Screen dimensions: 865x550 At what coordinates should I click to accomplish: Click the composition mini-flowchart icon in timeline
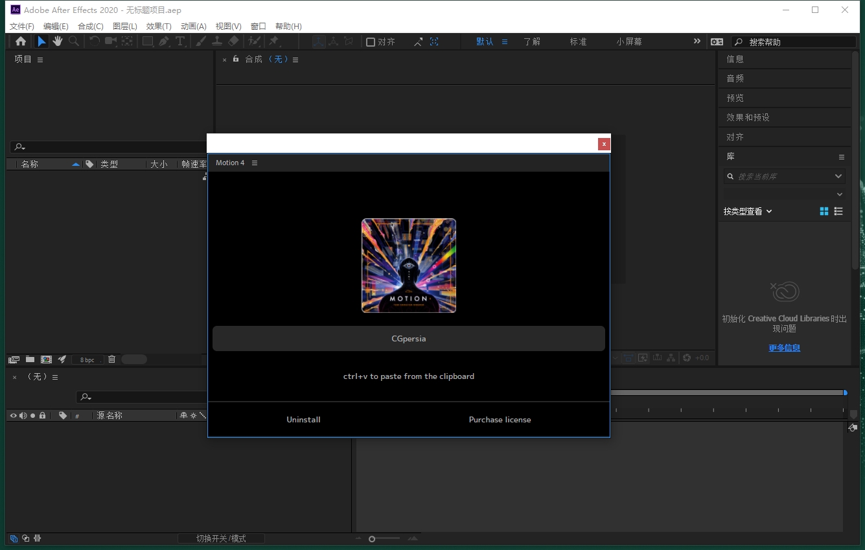[853, 428]
